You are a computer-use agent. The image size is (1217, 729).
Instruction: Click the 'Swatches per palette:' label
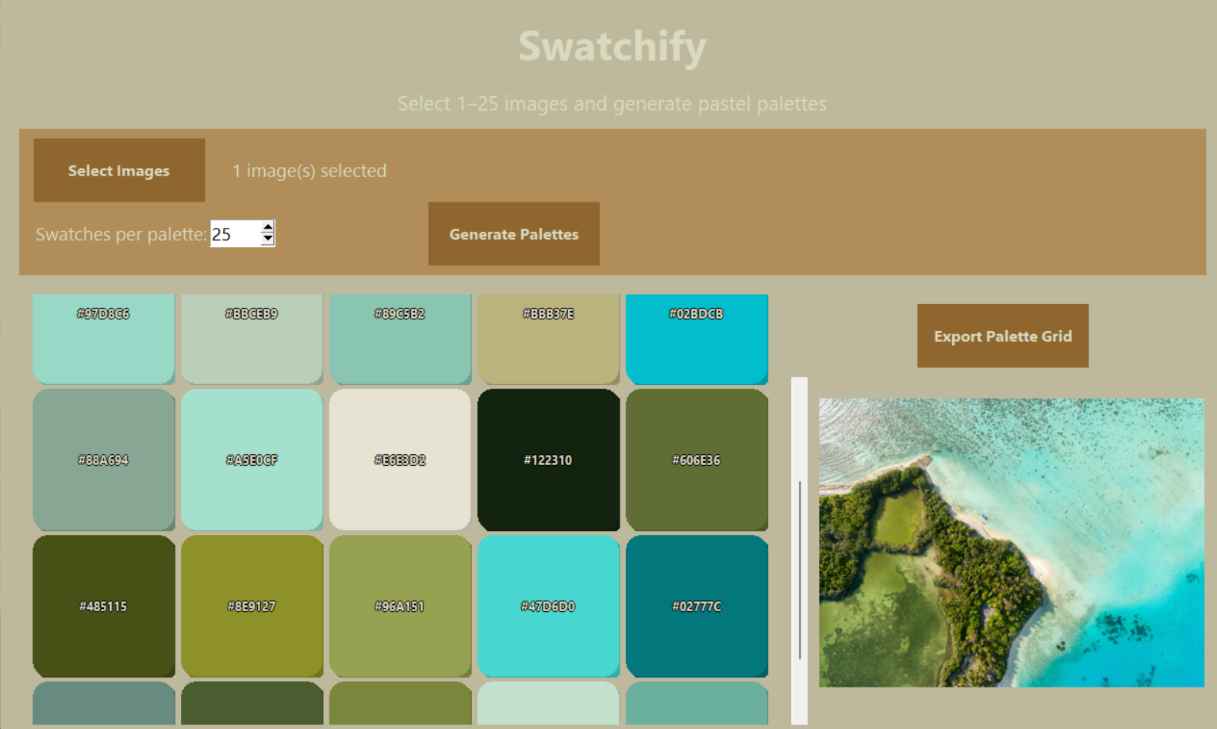[x=121, y=234]
